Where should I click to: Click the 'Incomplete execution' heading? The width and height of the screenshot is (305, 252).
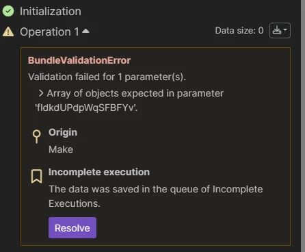coord(99,172)
